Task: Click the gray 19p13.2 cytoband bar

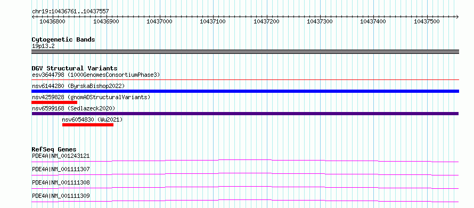Action: point(246,52)
